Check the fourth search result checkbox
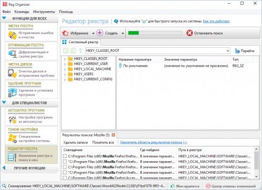Screen dimensions: 262x190 pos(65,172)
